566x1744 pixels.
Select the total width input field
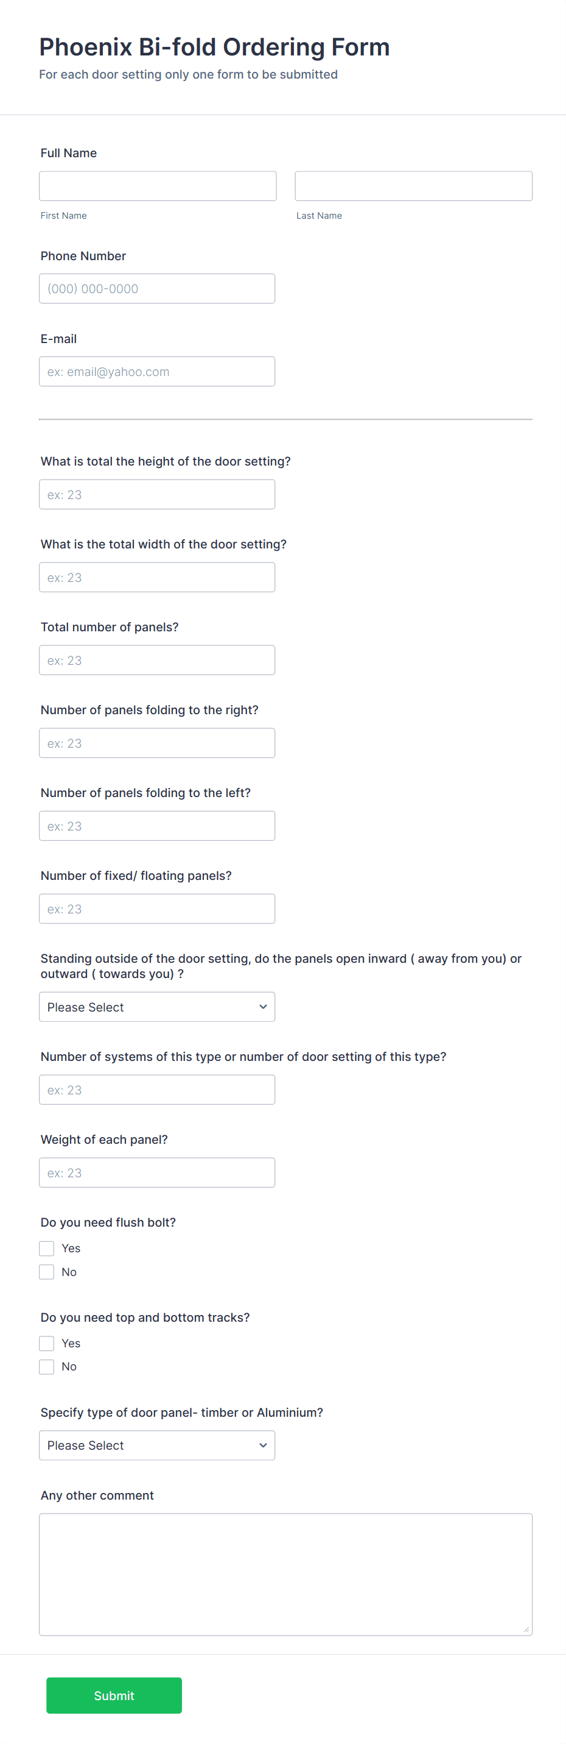tap(157, 577)
